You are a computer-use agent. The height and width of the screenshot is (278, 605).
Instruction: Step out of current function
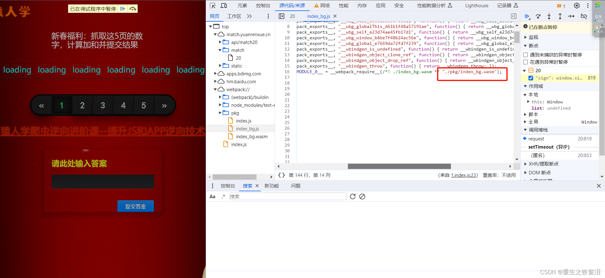click(x=560, y=16)
